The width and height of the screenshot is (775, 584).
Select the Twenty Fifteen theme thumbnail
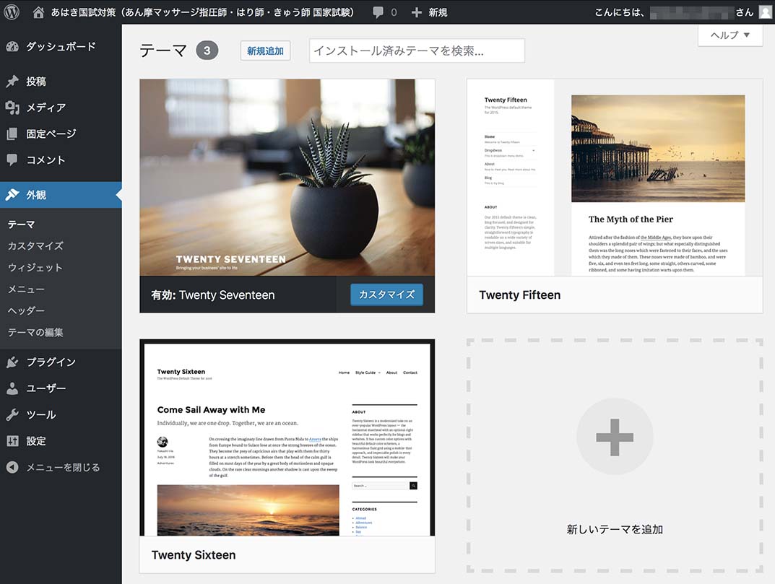point(614,178)
